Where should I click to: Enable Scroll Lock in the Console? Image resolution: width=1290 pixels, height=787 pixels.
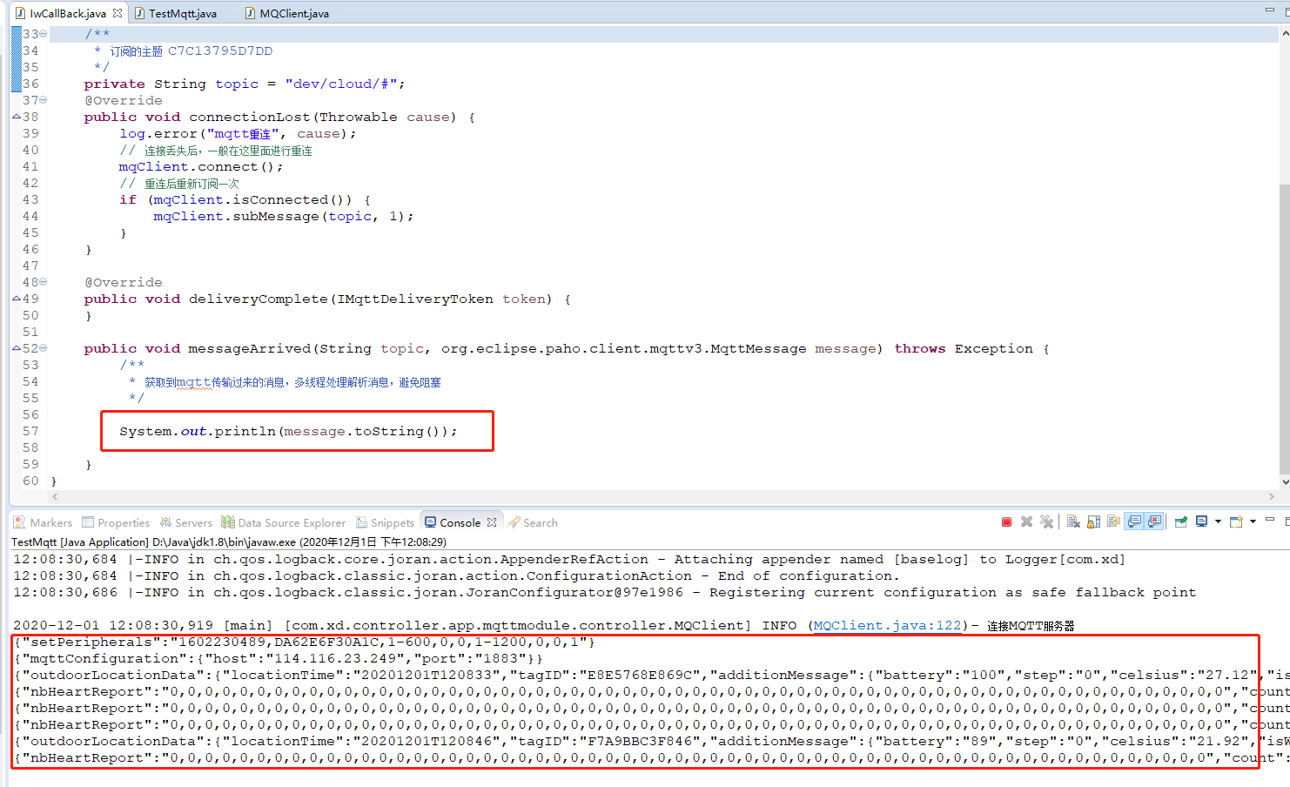point(1094,521)
